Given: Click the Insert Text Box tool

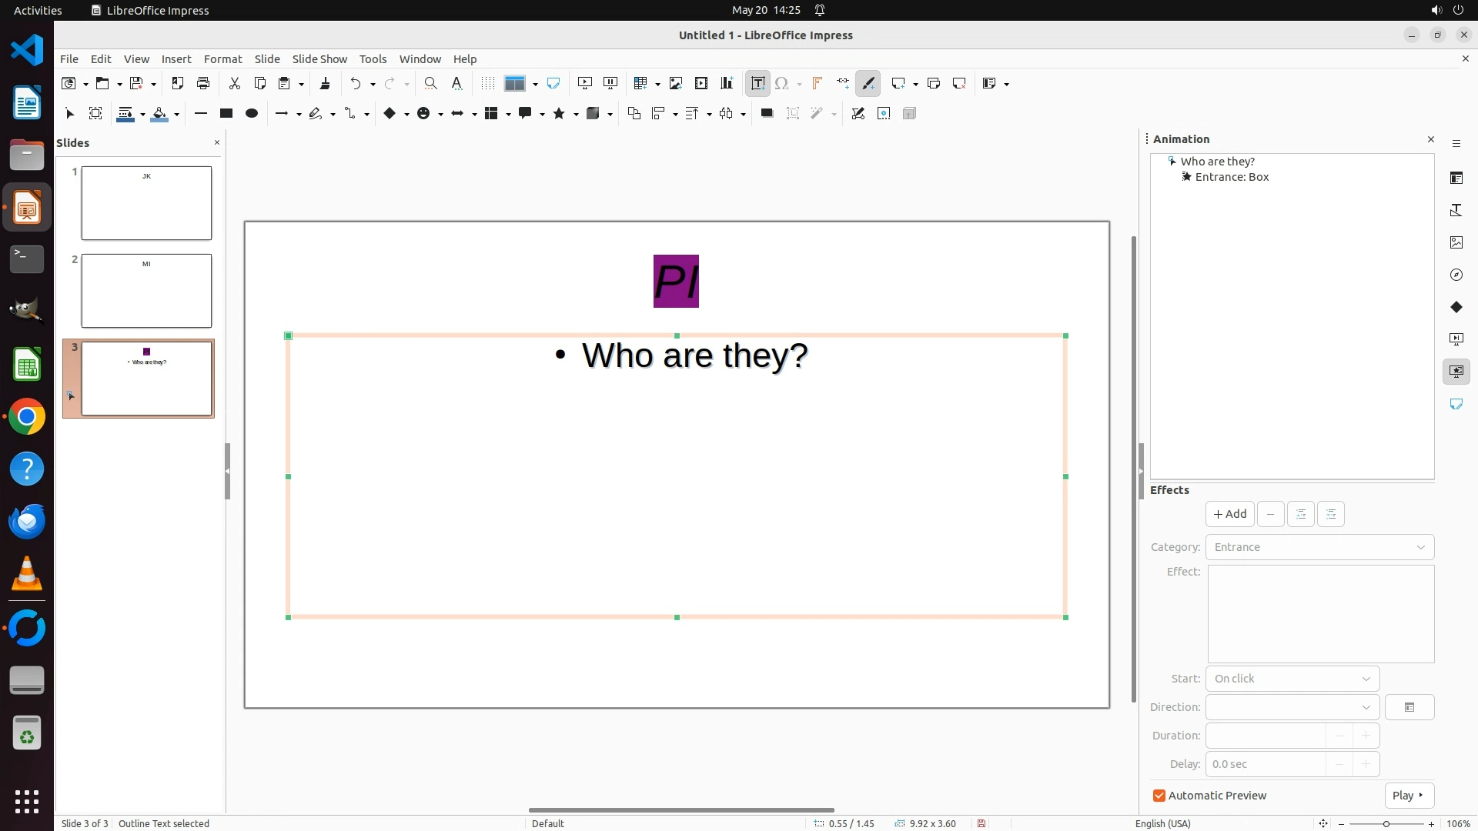Looking at the screenshot, I should tap(757, 83).
